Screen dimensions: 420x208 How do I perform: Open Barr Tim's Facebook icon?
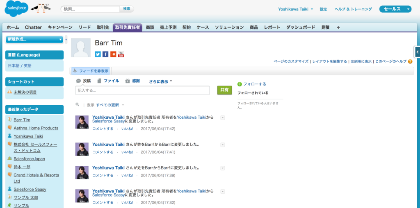point(105,54)
